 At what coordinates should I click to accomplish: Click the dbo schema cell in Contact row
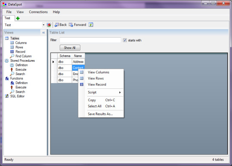point(64,68)
